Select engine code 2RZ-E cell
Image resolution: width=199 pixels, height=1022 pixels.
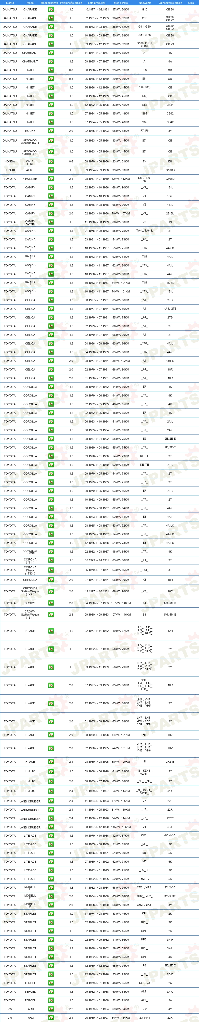click(170, 762)
